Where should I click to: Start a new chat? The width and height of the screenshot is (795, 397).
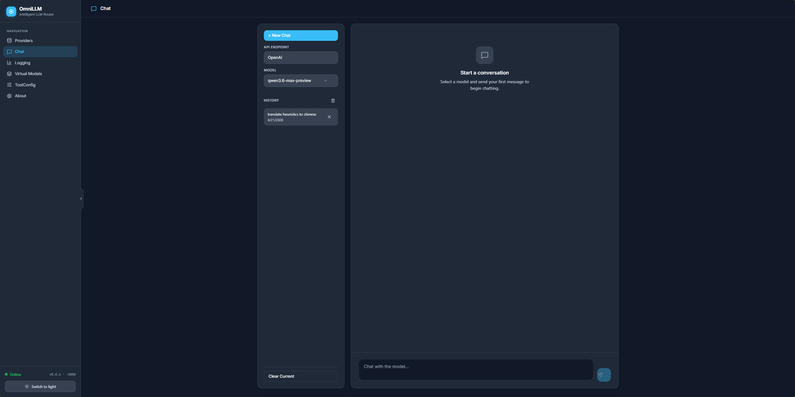tap(300, 35)
